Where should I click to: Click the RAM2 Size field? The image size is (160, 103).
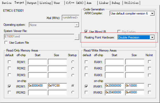tap(135, 68)
